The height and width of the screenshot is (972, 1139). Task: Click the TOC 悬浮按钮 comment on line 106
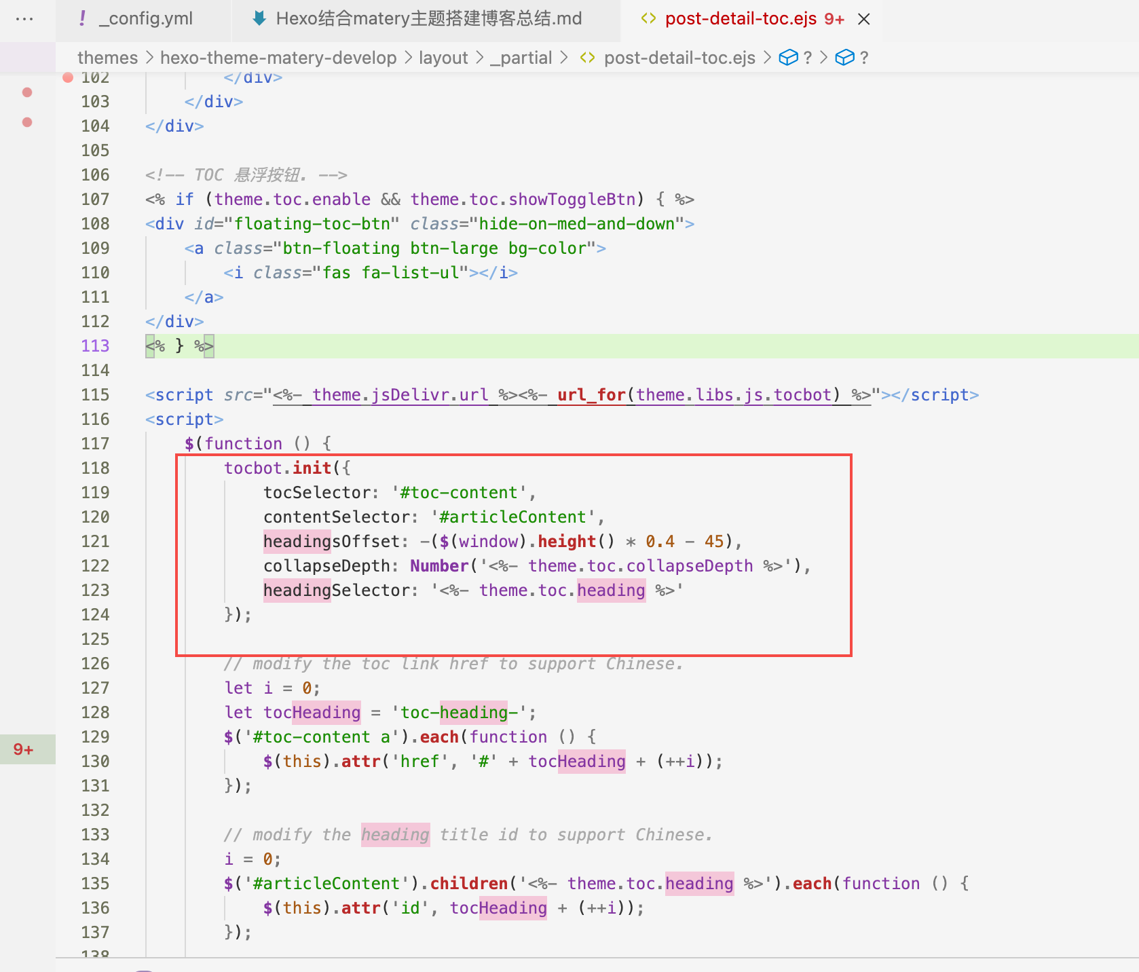click(246, 174)
